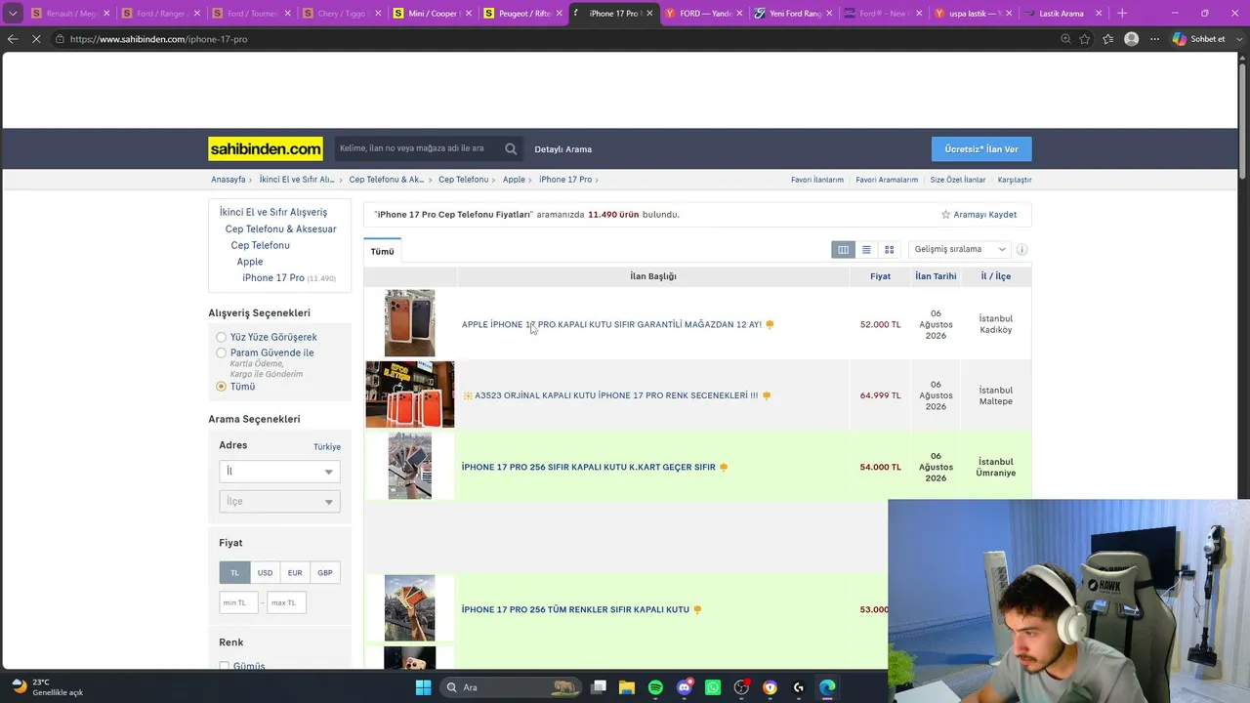Click the site search input field

click(418, 148)
